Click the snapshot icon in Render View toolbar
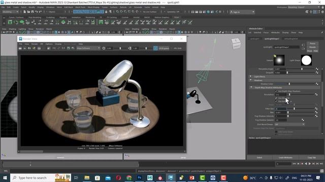 pos(29,48)
